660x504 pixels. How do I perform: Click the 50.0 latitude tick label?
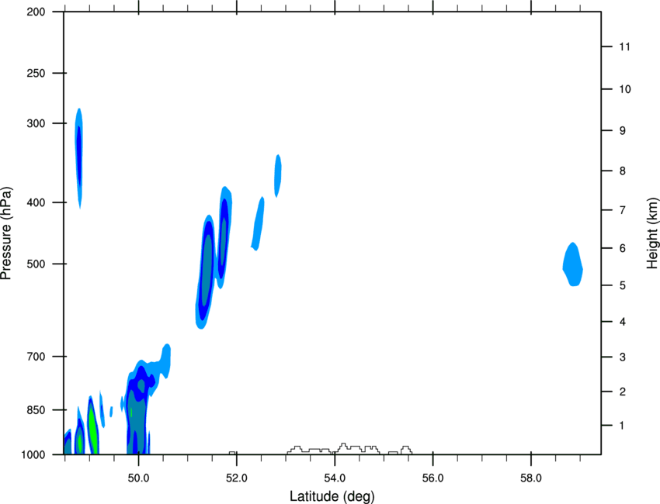[x=138, y=478]
